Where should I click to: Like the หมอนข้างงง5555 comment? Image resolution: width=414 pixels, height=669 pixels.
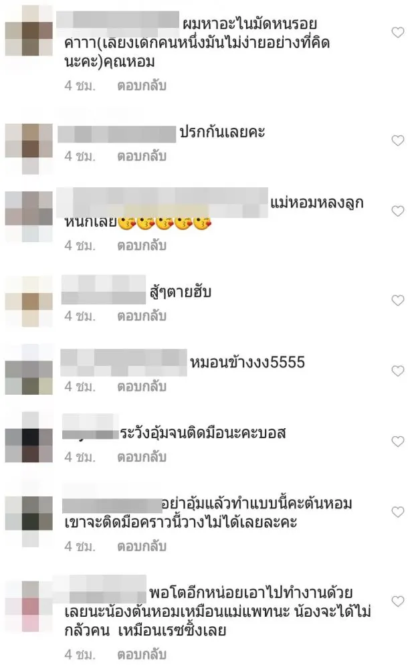[397, 371]
